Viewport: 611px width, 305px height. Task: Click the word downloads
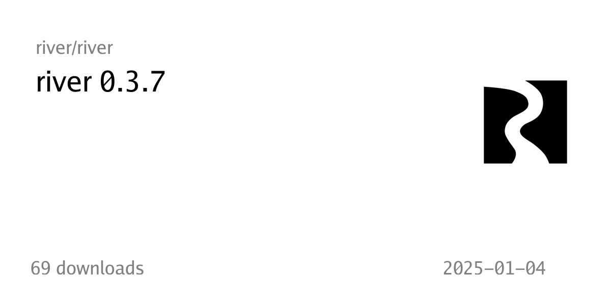click(100, 268)
